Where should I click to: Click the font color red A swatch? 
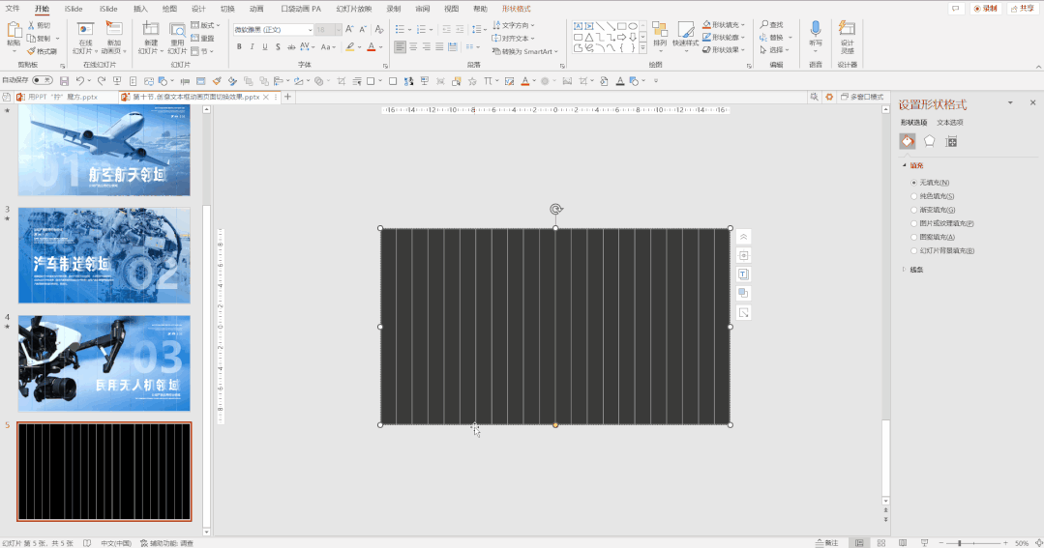coord(372,47)
